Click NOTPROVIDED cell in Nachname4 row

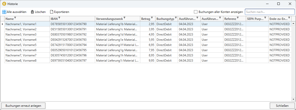pos(280,40)
